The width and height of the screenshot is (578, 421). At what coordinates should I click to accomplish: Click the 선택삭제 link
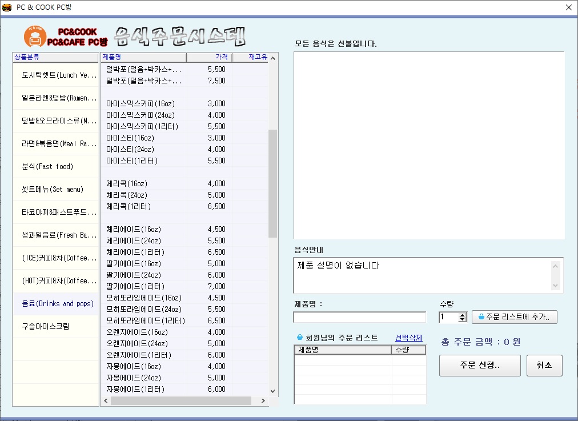(x=409, y=338)
